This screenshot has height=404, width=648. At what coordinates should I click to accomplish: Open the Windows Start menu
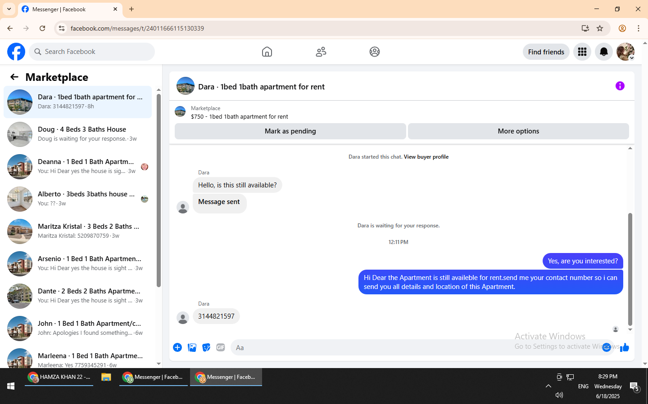pos(11,386)
